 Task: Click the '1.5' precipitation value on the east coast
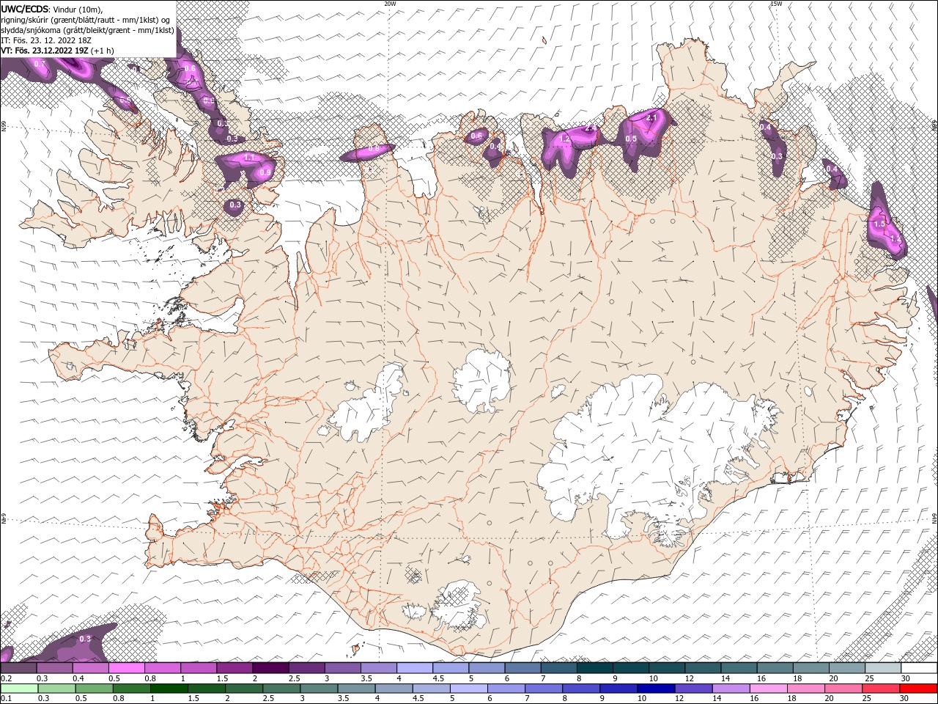click(880, 223)
